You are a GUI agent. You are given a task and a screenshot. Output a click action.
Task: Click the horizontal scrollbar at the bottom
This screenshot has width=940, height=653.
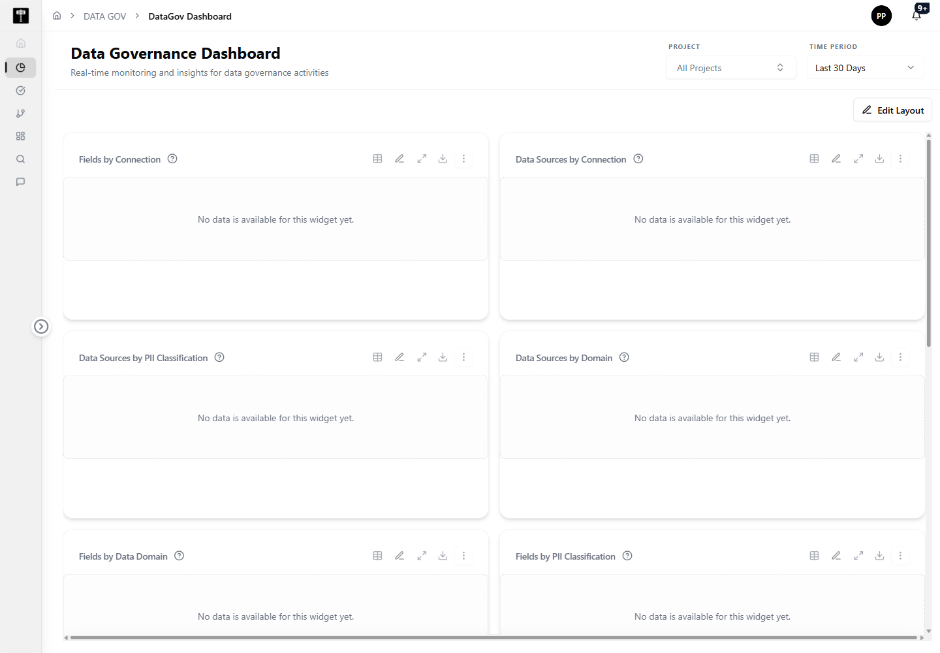click(493, 637)
